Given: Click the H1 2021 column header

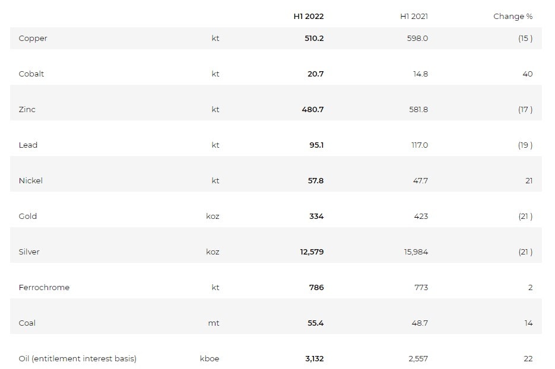Looking at the screenshot, I should pos(414,16).
